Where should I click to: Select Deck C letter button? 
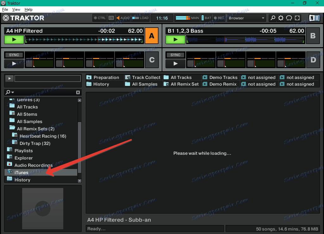point(152,60)
